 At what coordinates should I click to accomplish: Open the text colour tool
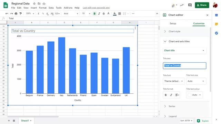(x=108, y=14)
